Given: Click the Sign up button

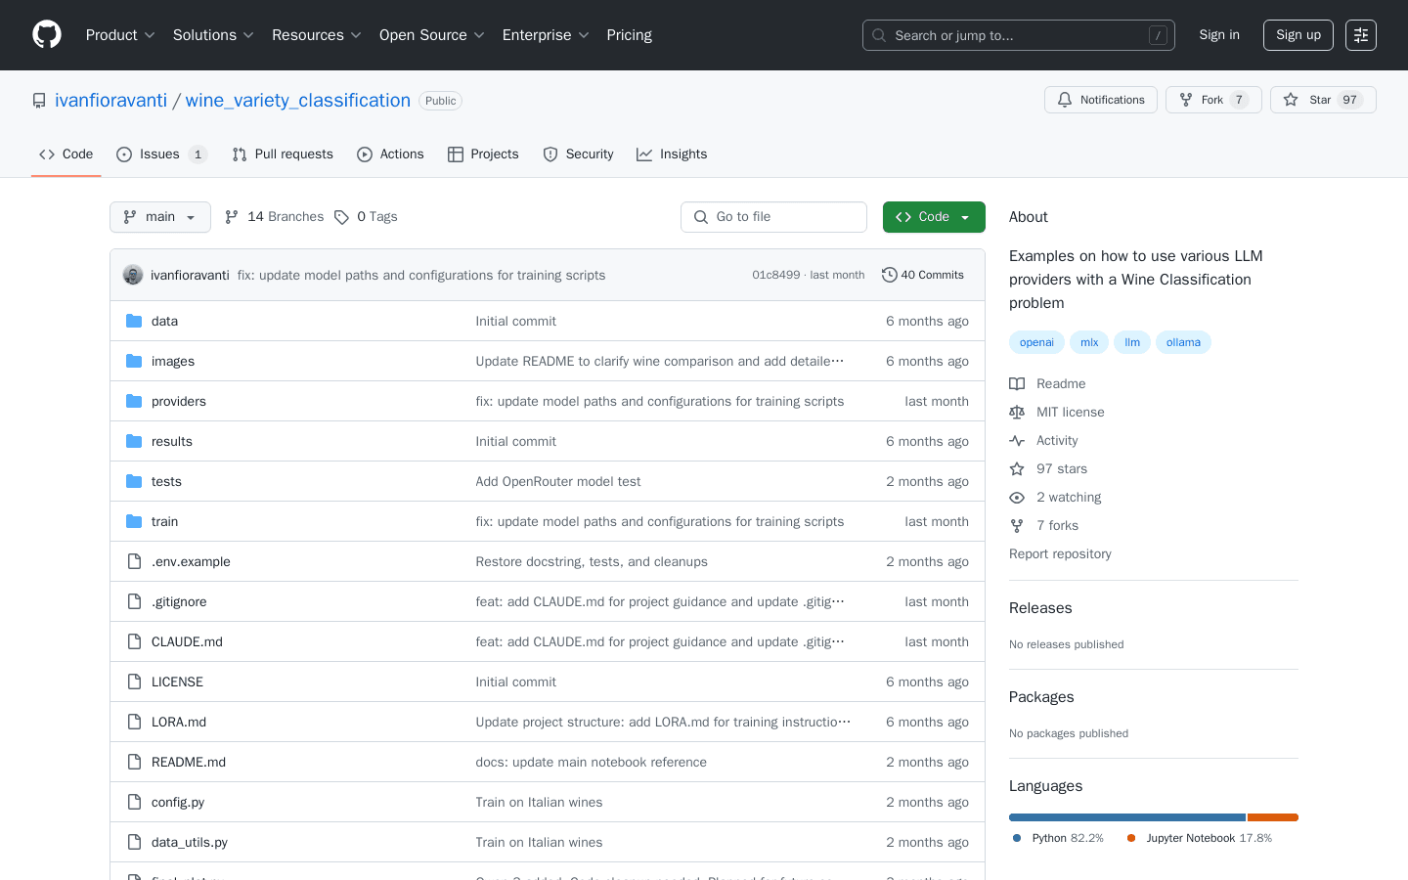Looking at the screenshot, I should [x=1298, y=35].
